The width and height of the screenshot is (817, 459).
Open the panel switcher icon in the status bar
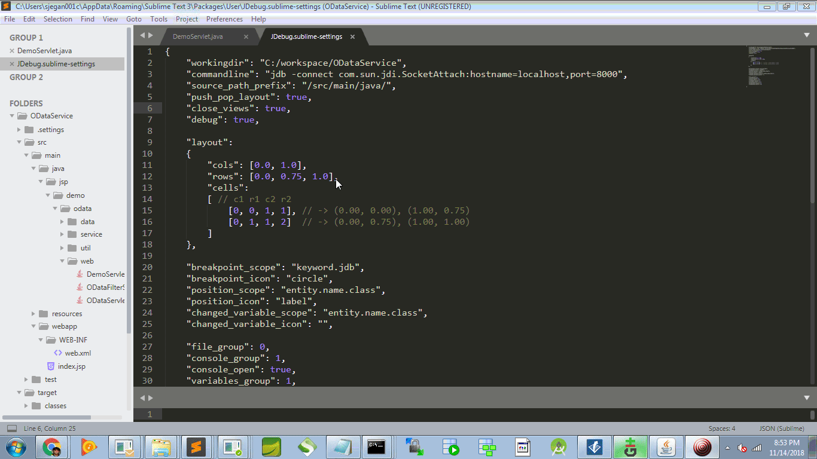[12, 429]
